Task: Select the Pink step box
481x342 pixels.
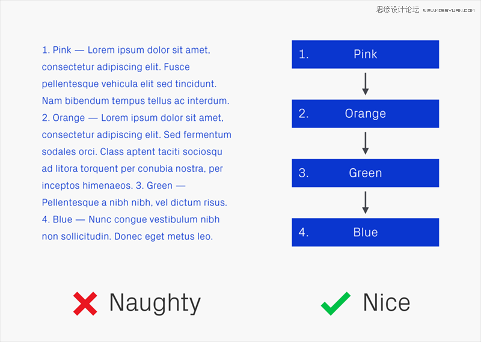Action: pos(366,54)
